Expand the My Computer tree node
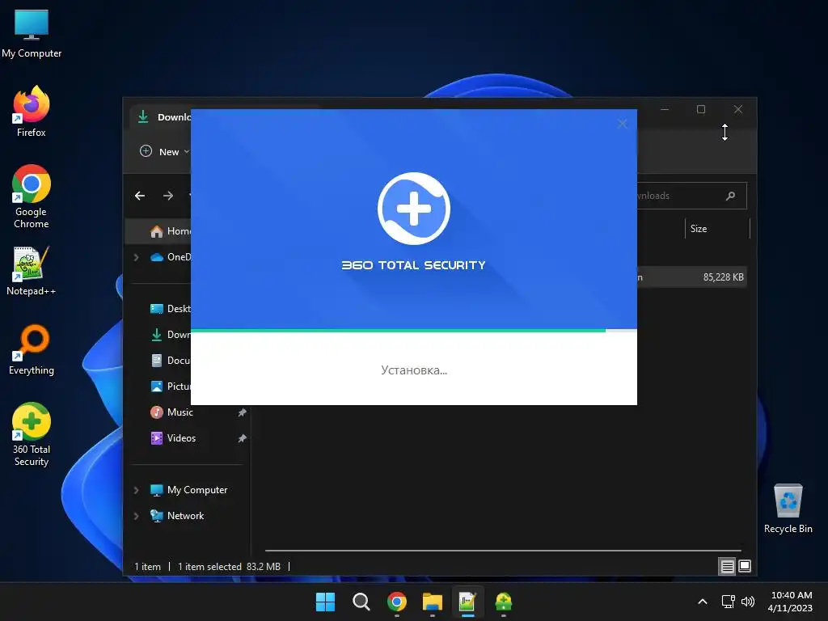828x621 pixels. [136, 490]
